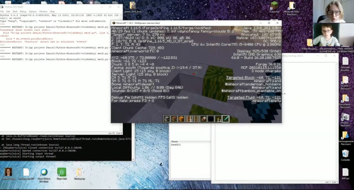Open the Video-Muzykas folder on desktop
This screenshot has height=190, width=354.
pos(310,44)
